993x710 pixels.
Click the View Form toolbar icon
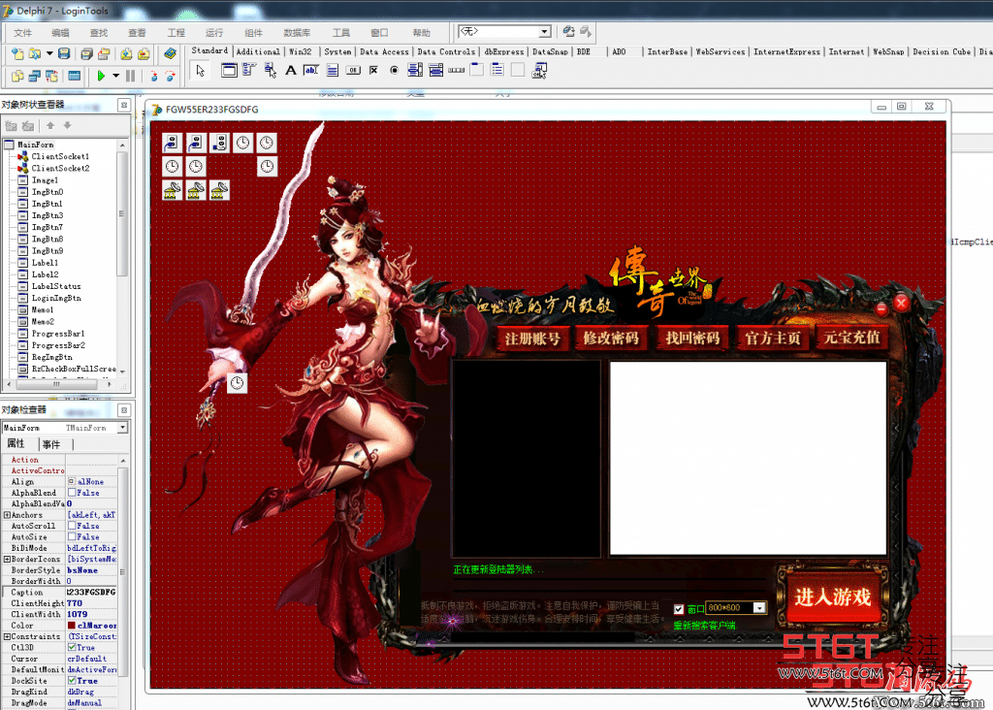pyautogui.click(x=34, y=76)
